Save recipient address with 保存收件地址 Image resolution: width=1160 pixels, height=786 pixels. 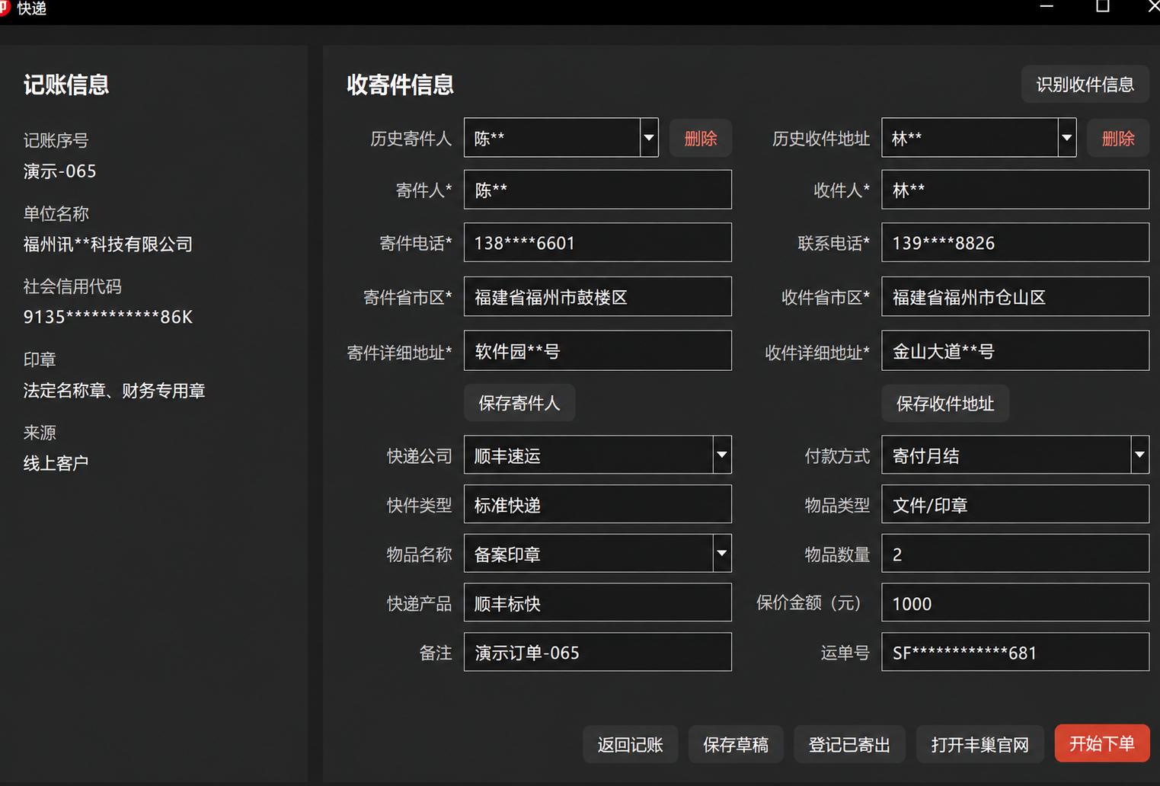[945, 403]
